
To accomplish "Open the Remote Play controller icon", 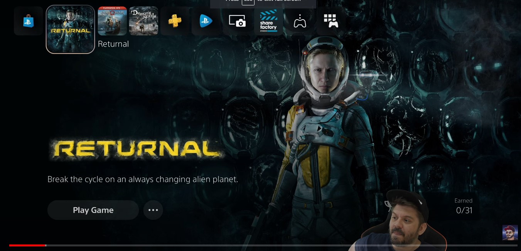I will [300, 21].
